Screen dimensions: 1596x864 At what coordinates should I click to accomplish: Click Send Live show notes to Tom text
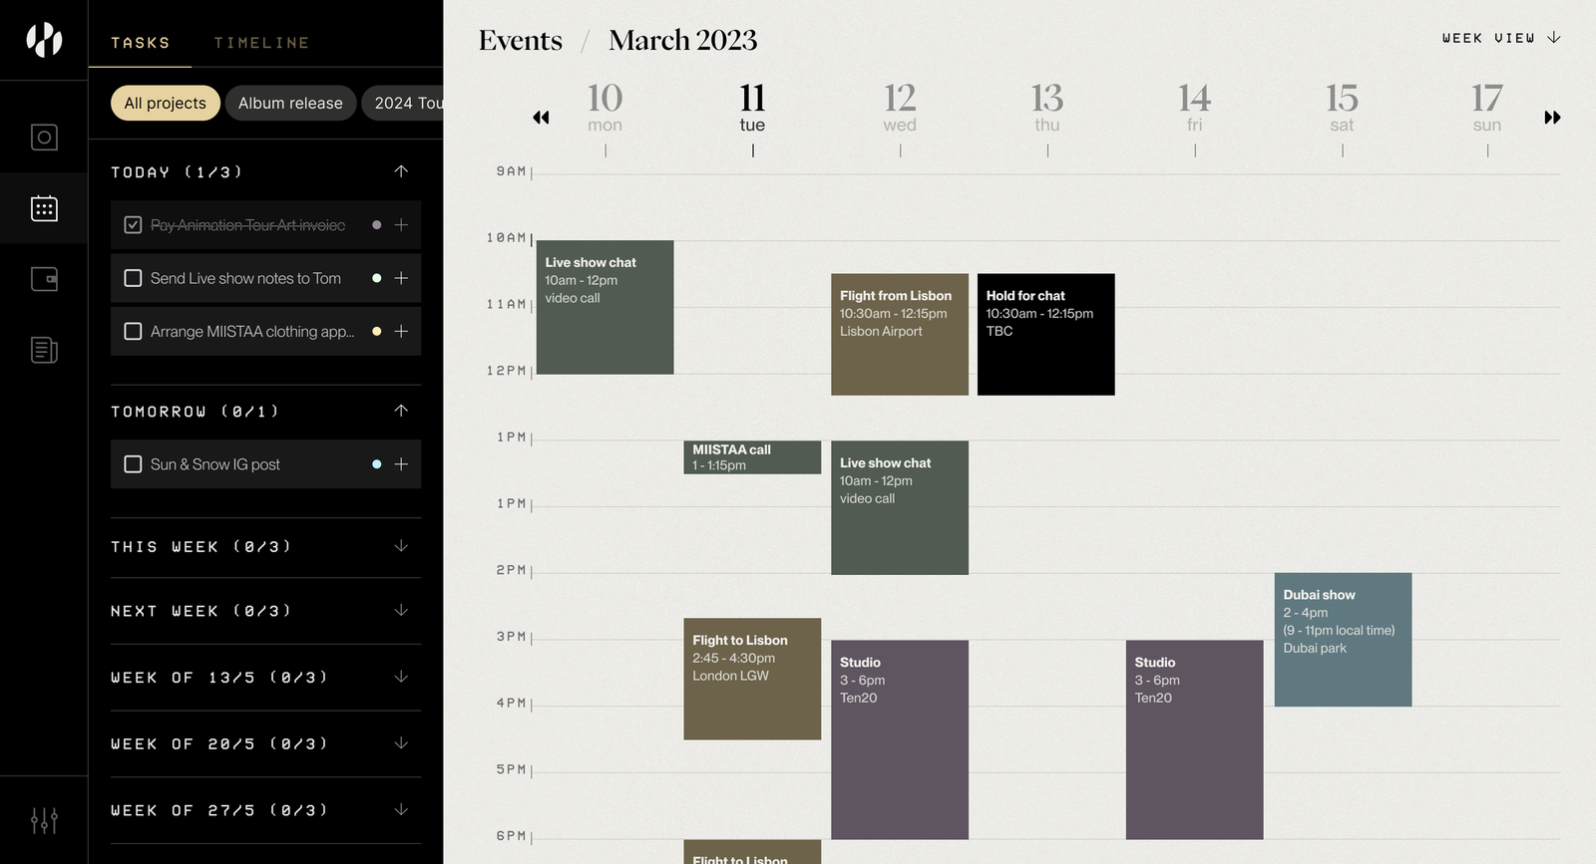(245, 278)
